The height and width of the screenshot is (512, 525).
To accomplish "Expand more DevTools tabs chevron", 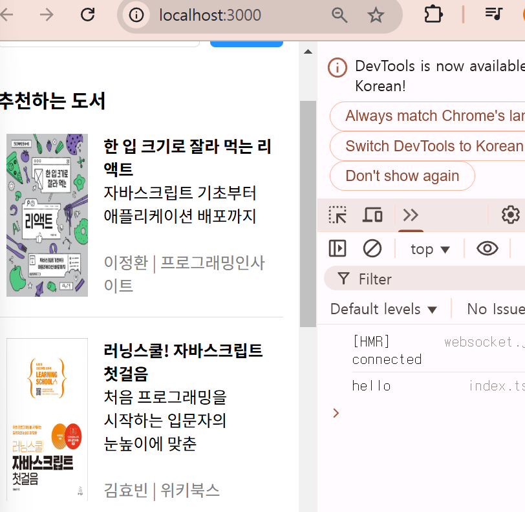I will 411,215.
